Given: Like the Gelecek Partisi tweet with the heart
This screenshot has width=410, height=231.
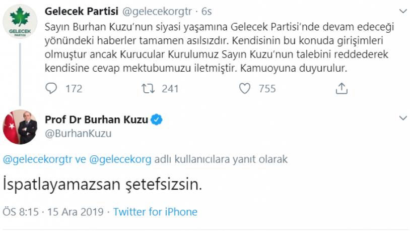Looking at the screenshot, I should tap(245, 89).
